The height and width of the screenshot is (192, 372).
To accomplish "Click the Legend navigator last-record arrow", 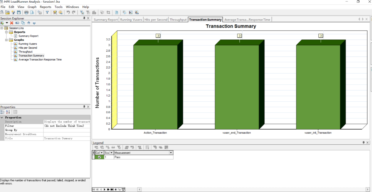I will point(112,189).
